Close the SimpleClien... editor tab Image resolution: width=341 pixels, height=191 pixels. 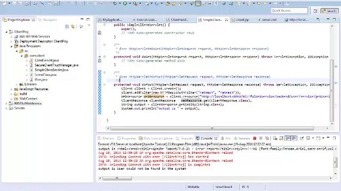(226, 20)
